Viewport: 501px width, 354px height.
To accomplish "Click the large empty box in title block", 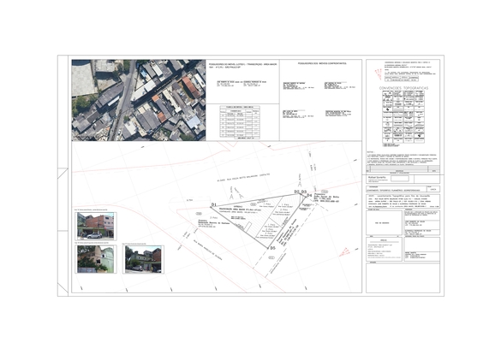I will (x=403, y=278).
